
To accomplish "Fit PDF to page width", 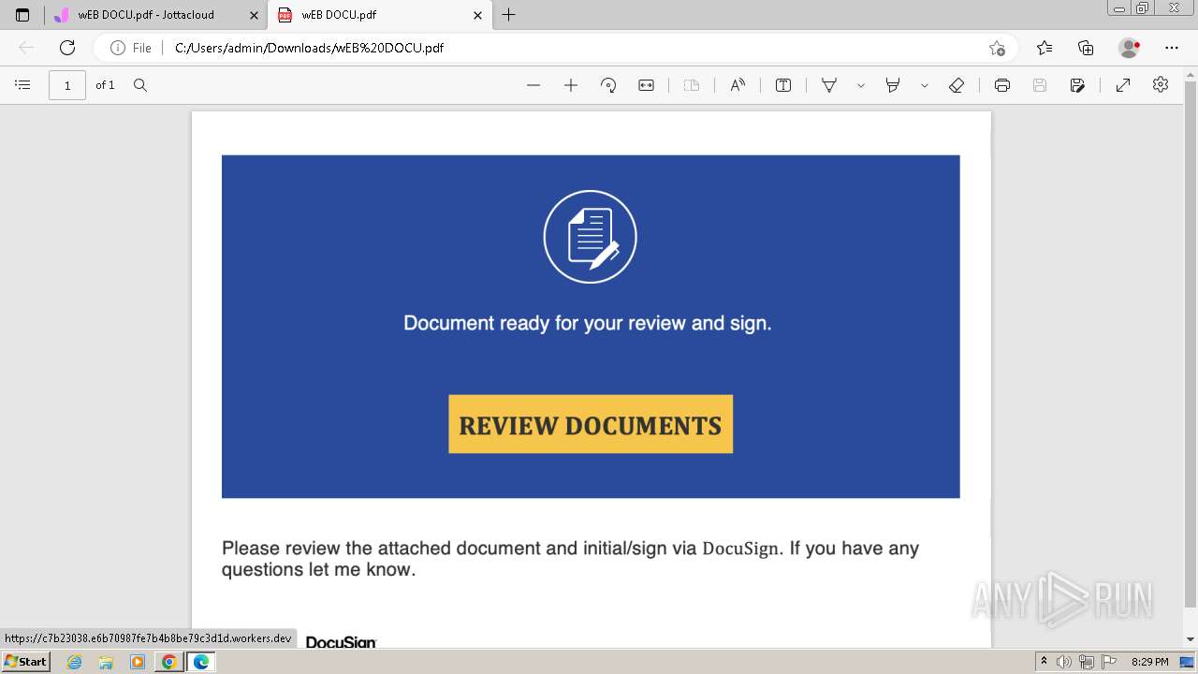I will point(646,85).
